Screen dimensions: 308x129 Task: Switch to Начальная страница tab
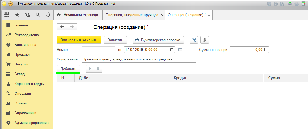coord(78,15)
